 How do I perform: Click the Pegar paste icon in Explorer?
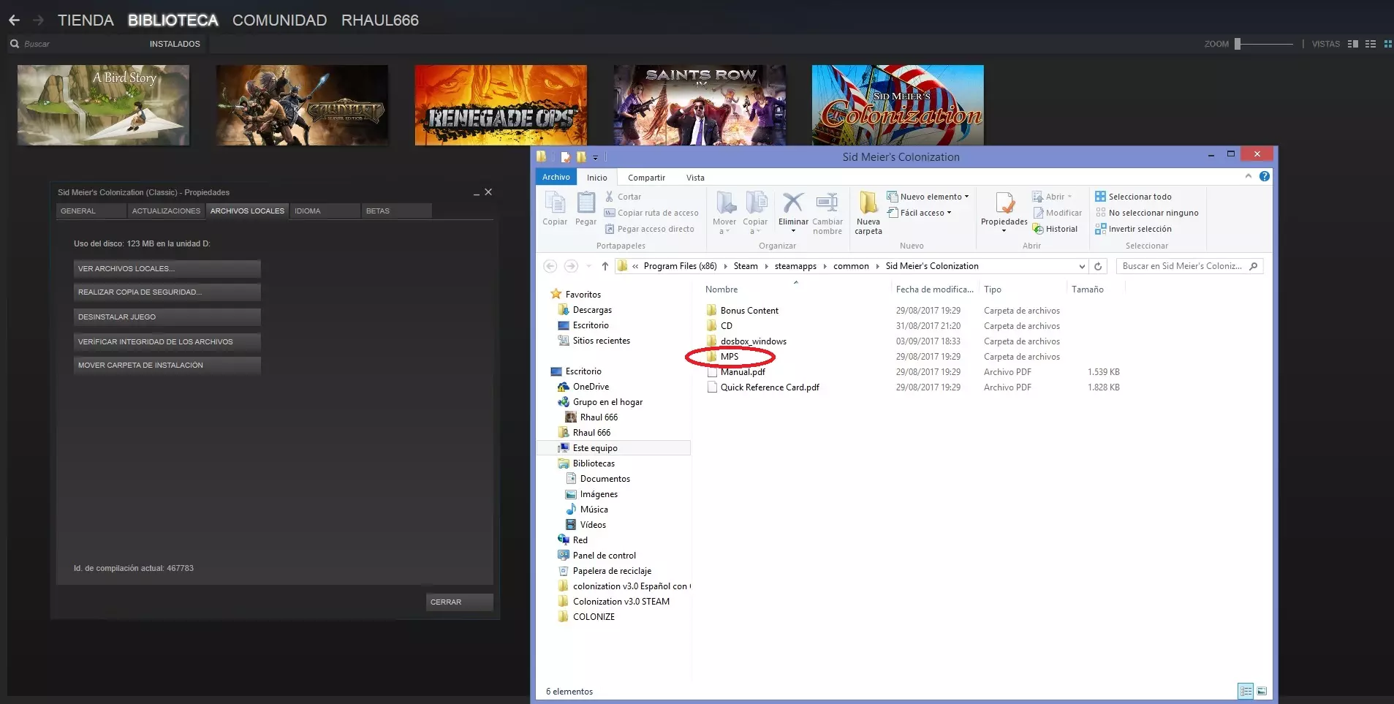coord(586,203)
